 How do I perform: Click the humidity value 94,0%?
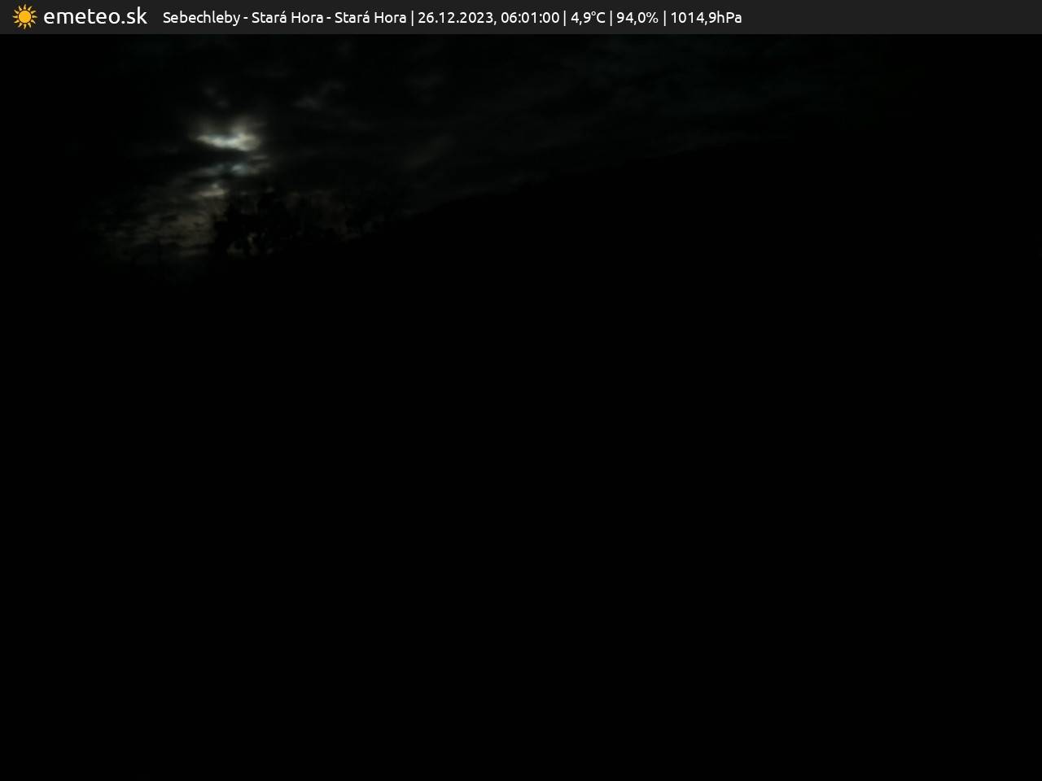click(x=637, y=17)
